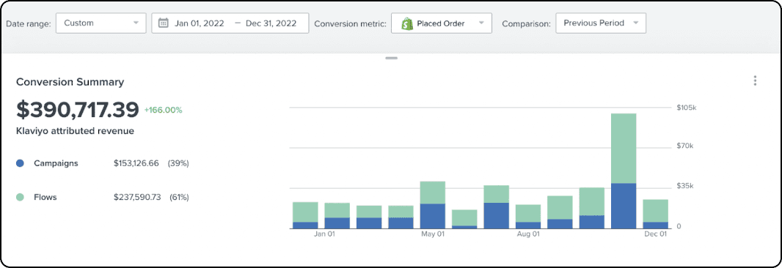Screen dimensions: 782x268
Task: Click the Flows legend label
Action: [x=45, y=197]
